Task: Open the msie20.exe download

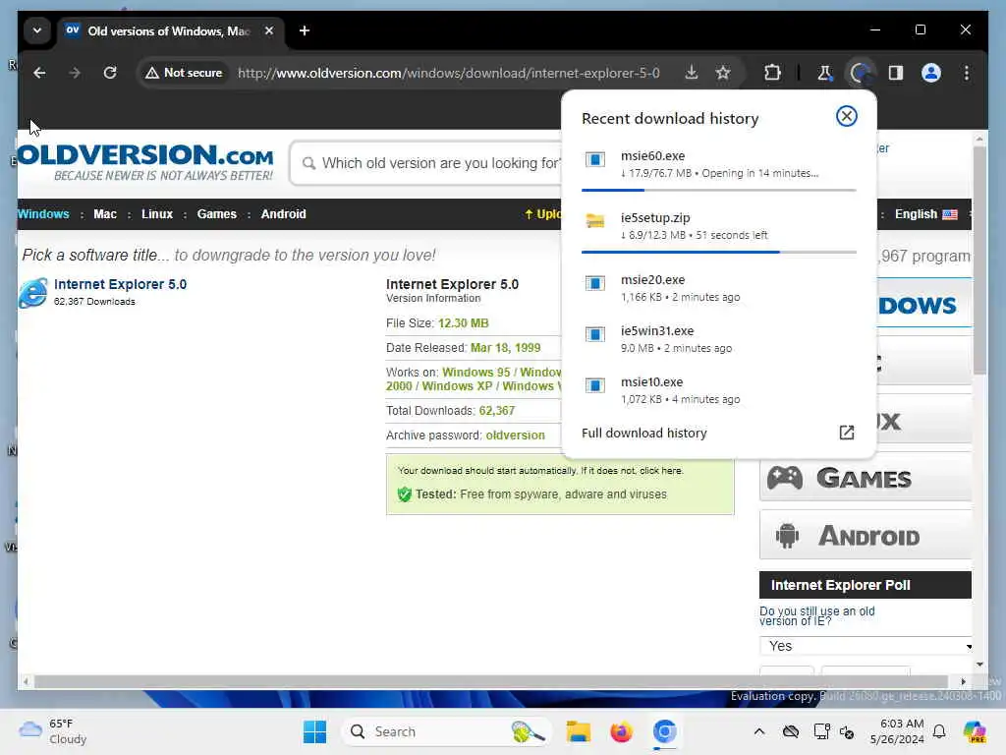Action: [x=718, y=288]
